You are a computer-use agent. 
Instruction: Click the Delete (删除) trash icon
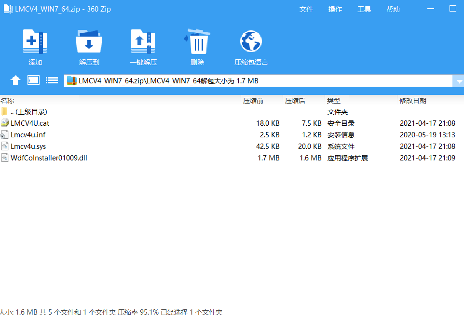click(197, 41)
